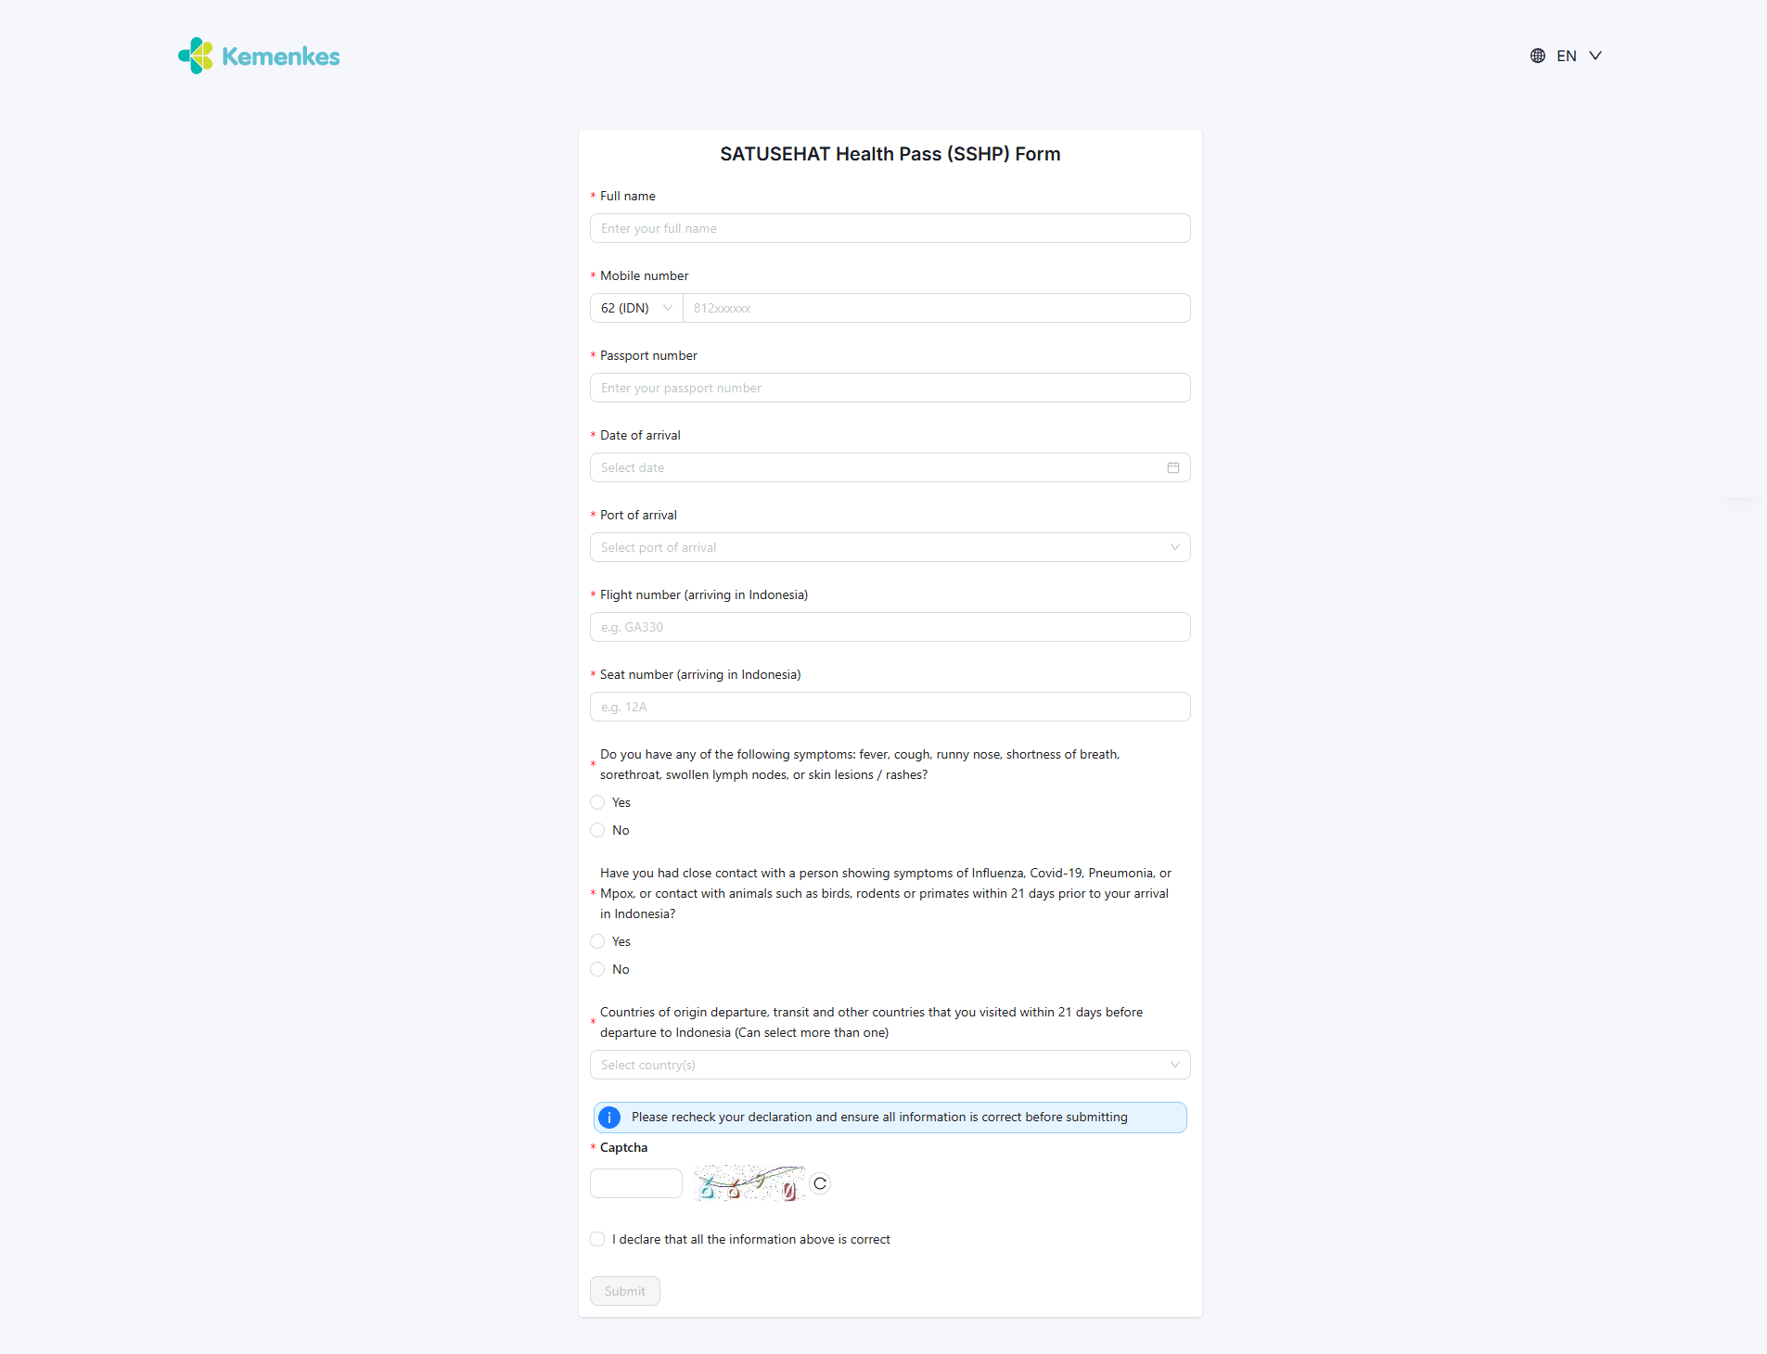Click the Submit button
The width and height of the screenshot is (1767, 1354).
625,1291
